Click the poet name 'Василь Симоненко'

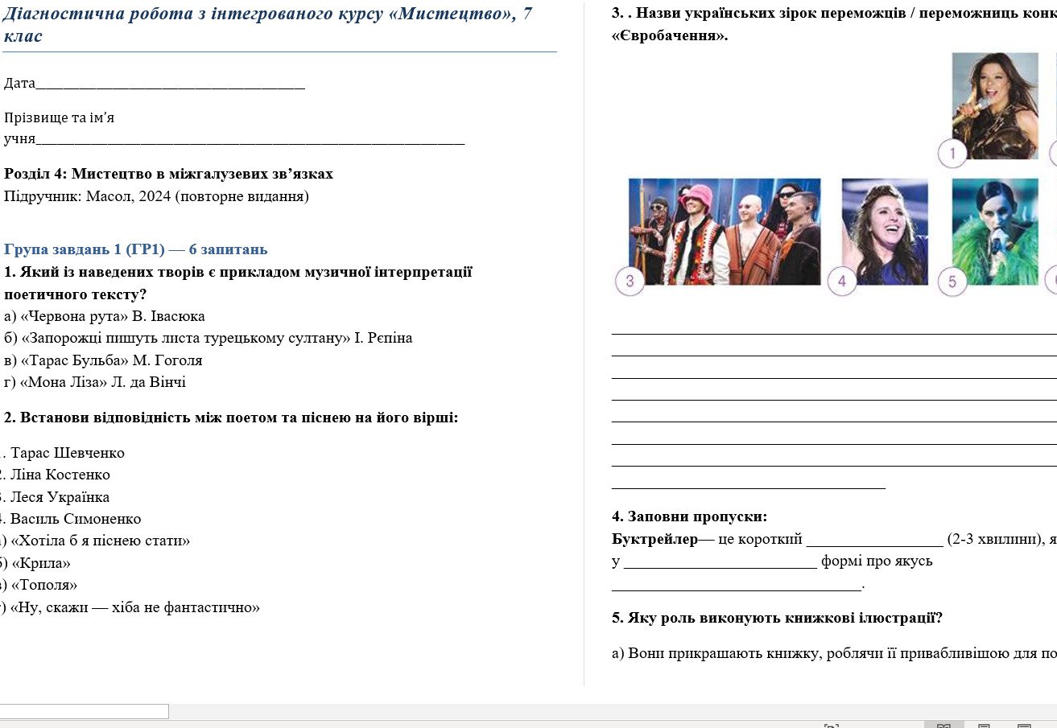pos(76,519)
